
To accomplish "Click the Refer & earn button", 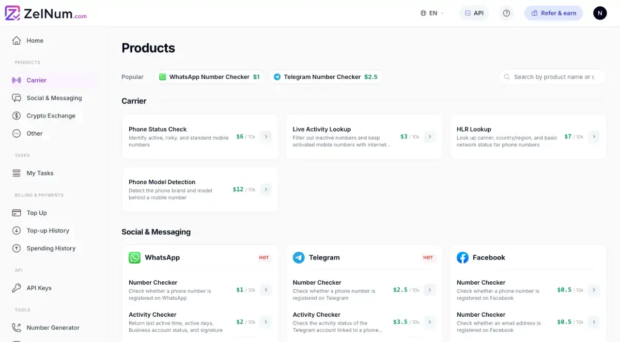I will [553, 13].
